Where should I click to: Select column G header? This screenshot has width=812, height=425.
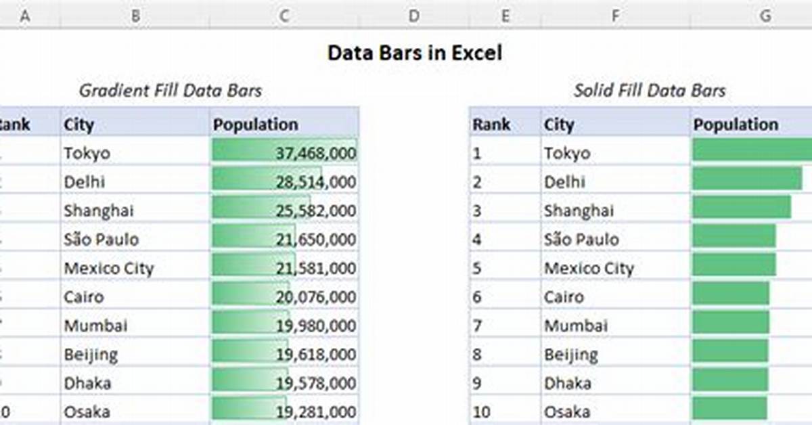pos(752,14)
